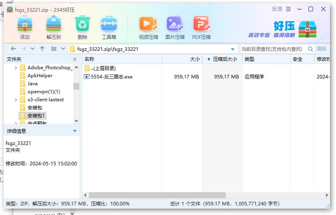336x215 pixels.
Task: Click folder tree scroll down arrow
Action: click(x=76, y=121)
